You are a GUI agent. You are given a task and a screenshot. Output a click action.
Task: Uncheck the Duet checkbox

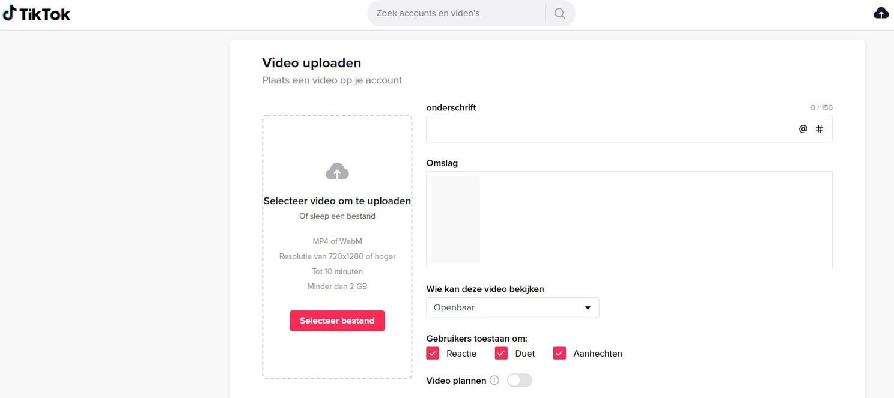pos(502,353)
